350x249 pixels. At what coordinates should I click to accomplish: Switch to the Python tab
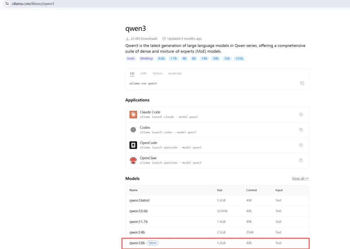[x=157, y=73]
